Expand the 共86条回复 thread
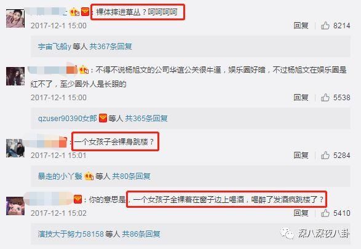361x249 pixels. tap(141, 234)
